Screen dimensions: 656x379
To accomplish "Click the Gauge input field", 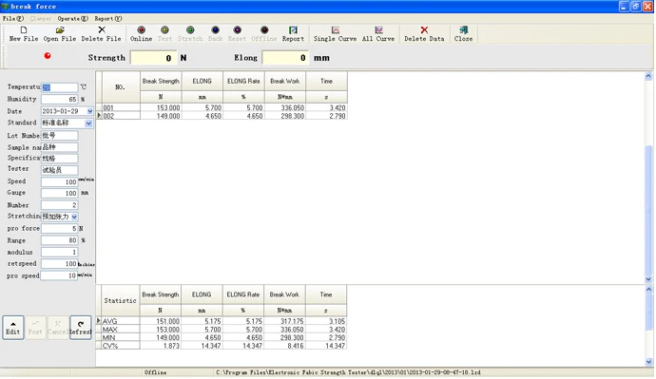I will point(59,193).
